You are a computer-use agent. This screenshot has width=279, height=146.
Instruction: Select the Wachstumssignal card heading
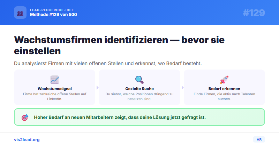(x=55, y=89)
